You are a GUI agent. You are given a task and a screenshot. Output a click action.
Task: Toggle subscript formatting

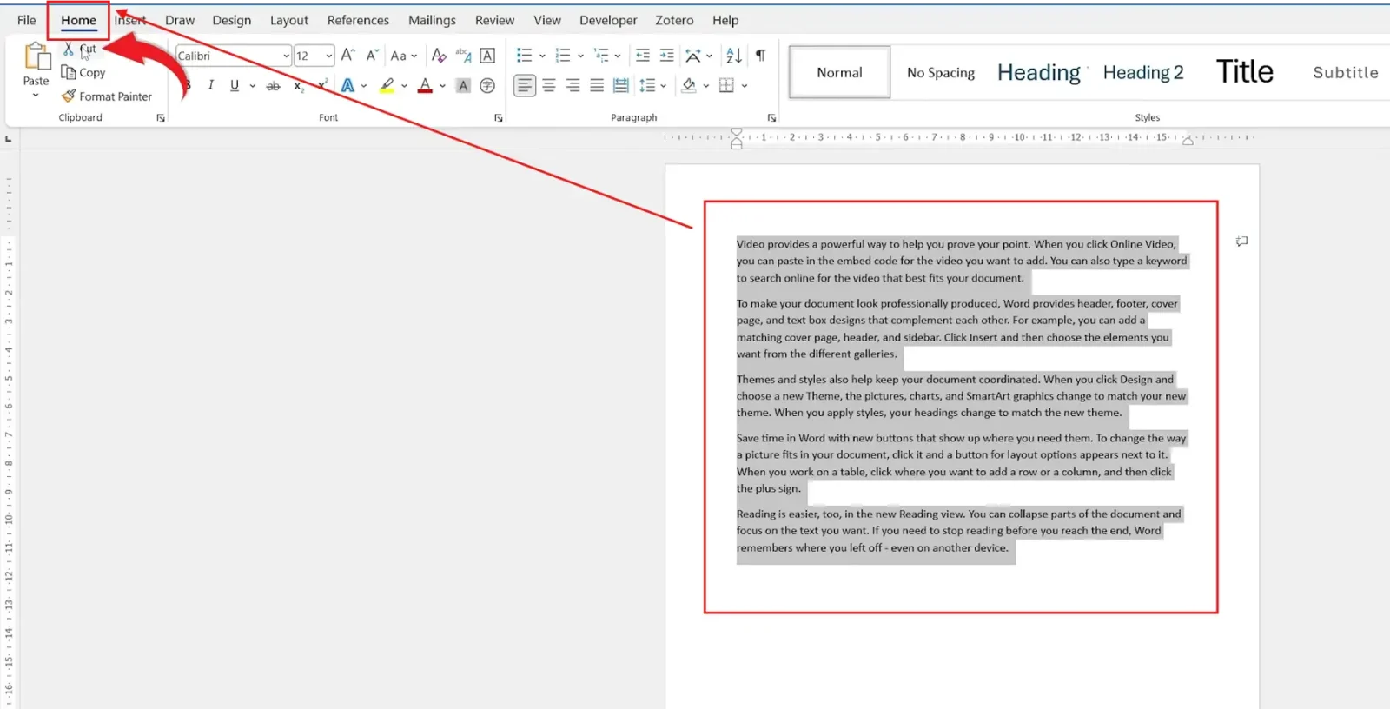[x=298, y=85]
